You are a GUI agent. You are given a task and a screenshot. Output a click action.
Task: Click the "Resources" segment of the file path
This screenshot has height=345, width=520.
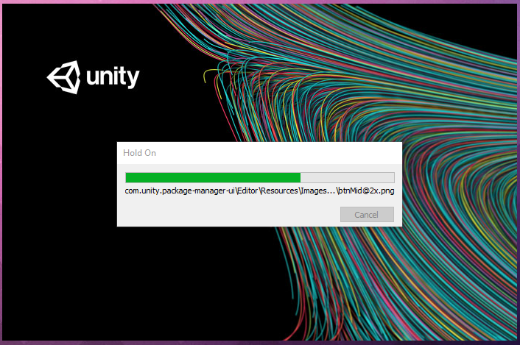[x=280, y=191]
